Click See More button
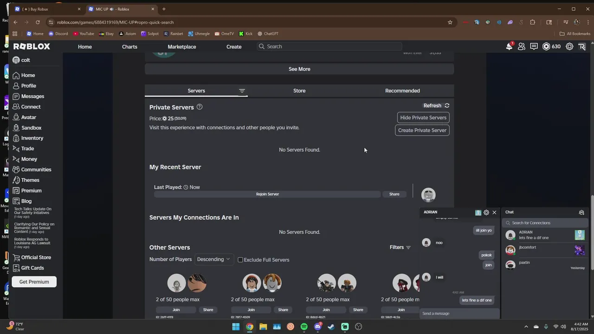Screen dimensions: 594x334 pyautogui.click(x=299, y=69)
